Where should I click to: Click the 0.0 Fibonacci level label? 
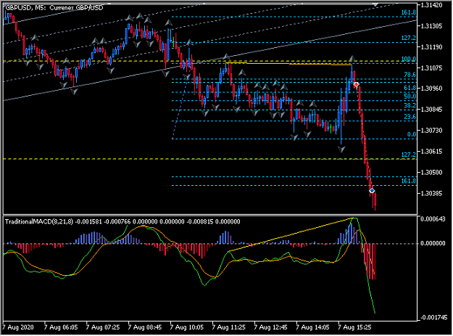tap(412, 134)
